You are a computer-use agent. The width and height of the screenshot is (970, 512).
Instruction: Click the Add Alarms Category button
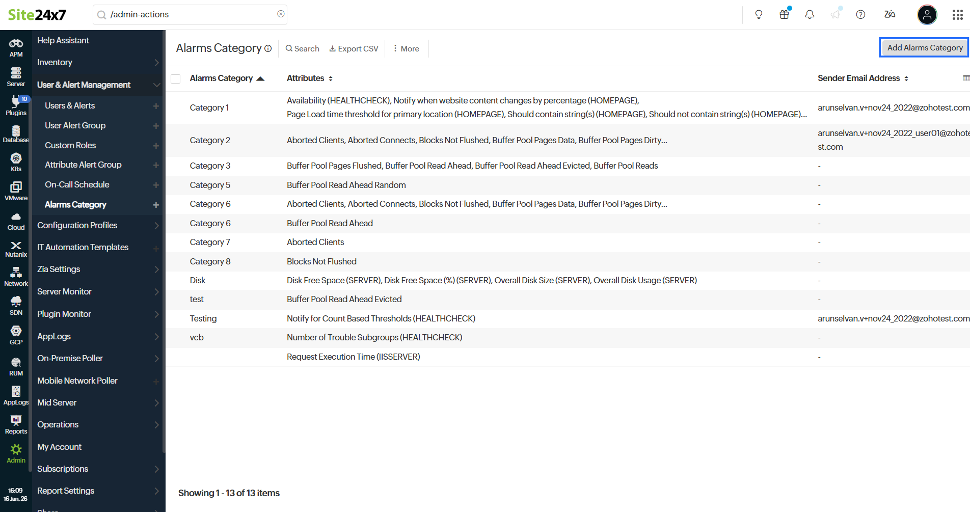[924, 47]
